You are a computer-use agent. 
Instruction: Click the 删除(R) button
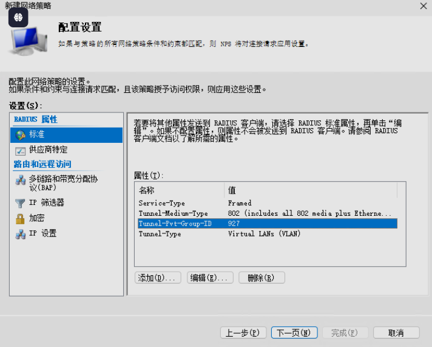pos(262,278)
